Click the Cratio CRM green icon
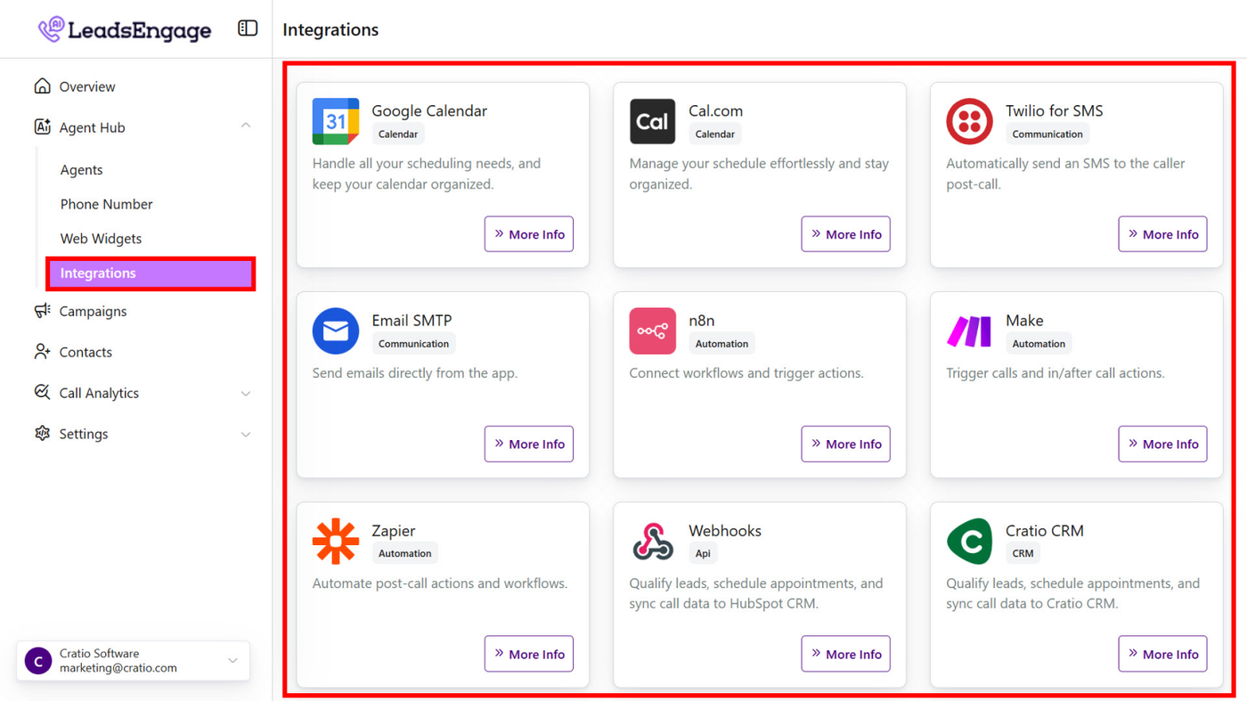 (x=969, y=541)
